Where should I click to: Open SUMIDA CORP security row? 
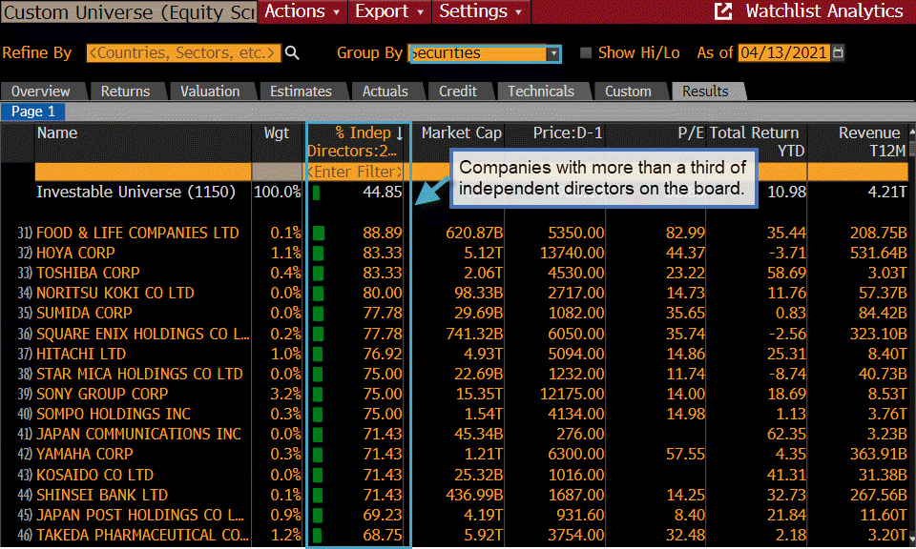[84, 314]
